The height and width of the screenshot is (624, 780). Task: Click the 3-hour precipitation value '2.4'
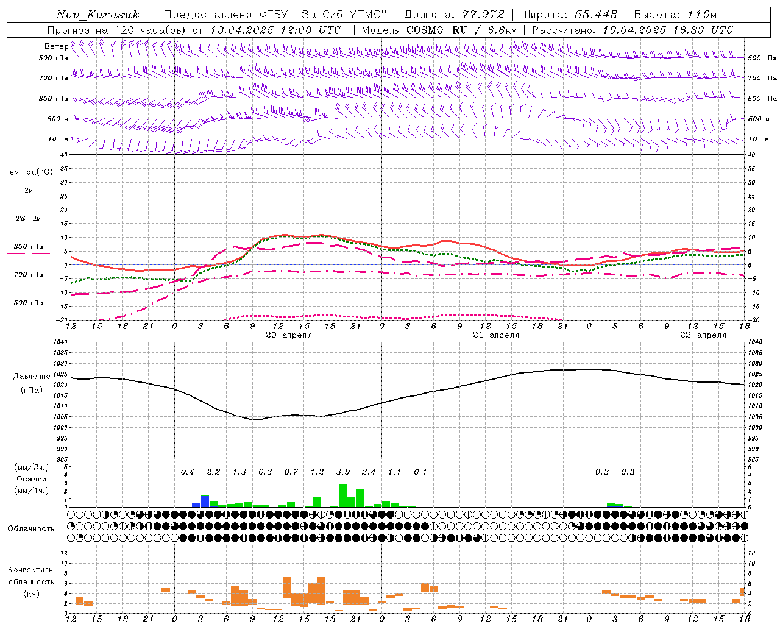pyautogui.click(x=369, y=472)
